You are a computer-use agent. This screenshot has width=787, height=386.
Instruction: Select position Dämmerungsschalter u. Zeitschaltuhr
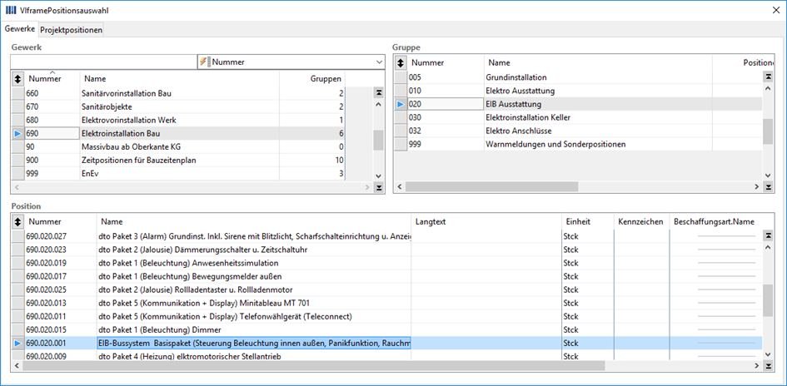pyautogui.click(x=386, y=250)
